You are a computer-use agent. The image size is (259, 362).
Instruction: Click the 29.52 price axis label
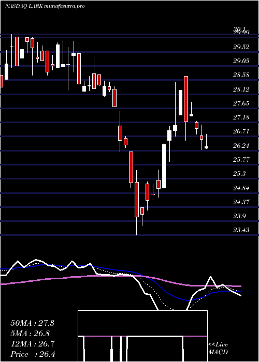coord(241,47)
